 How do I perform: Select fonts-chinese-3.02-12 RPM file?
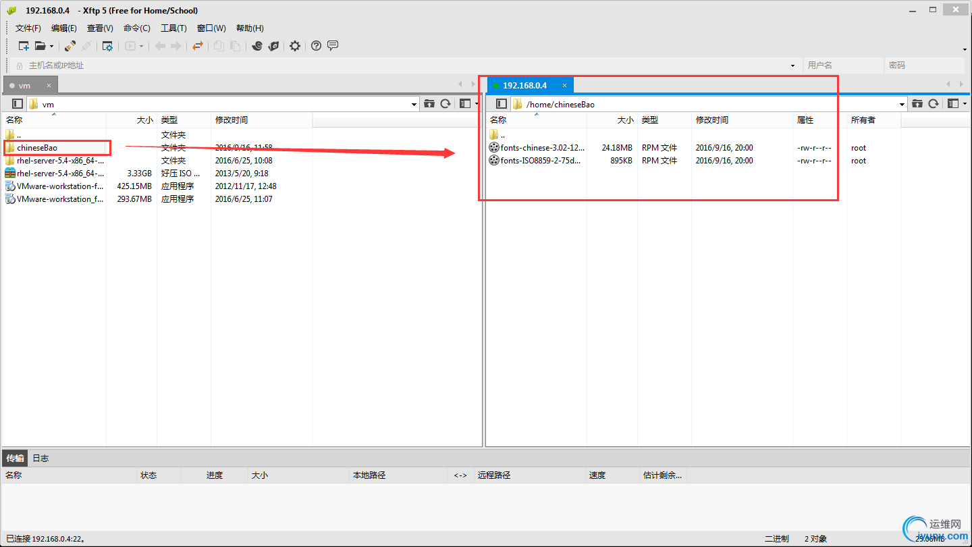pos(537,148)
